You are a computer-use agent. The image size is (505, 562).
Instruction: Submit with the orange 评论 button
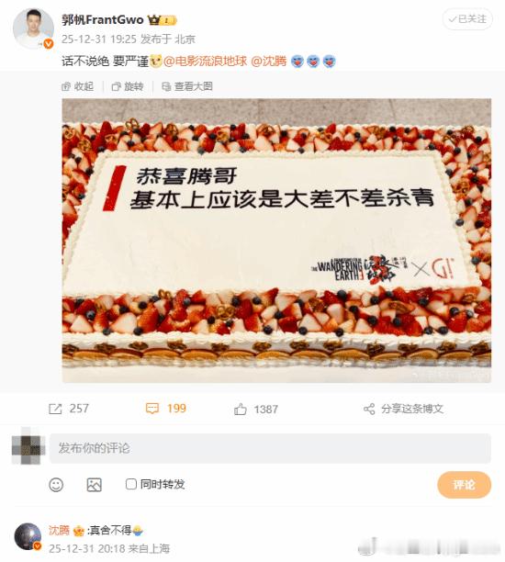(465, 485)
